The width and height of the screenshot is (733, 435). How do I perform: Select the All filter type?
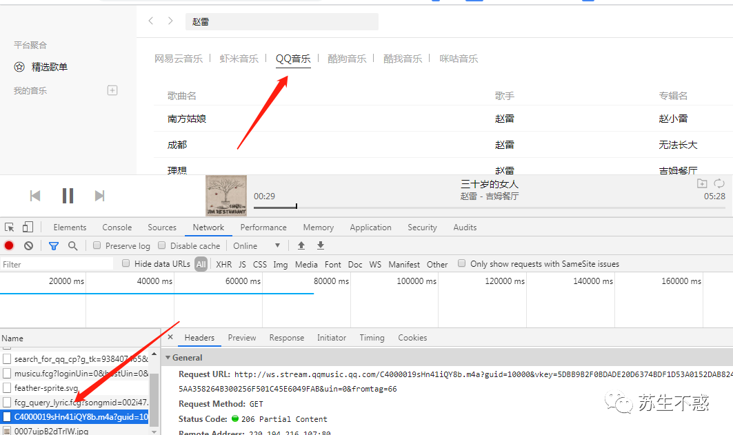(201, 265)
